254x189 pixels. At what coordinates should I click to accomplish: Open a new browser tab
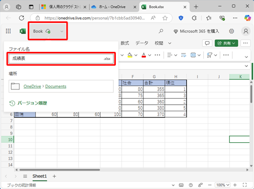point(196,7)
